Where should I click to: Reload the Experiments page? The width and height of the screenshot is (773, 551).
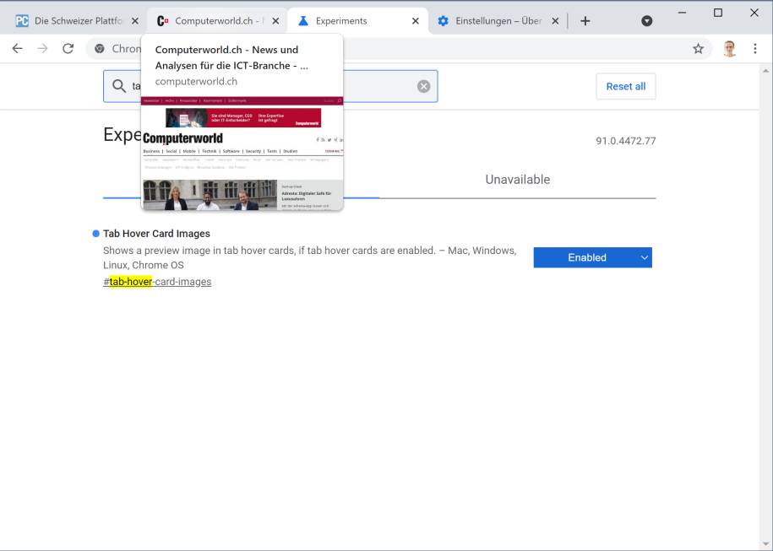tap(67, 48)
